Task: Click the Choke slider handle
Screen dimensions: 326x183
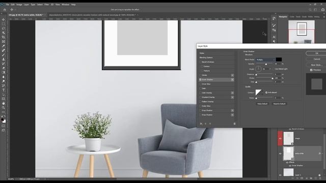Action: click(273, 78)
